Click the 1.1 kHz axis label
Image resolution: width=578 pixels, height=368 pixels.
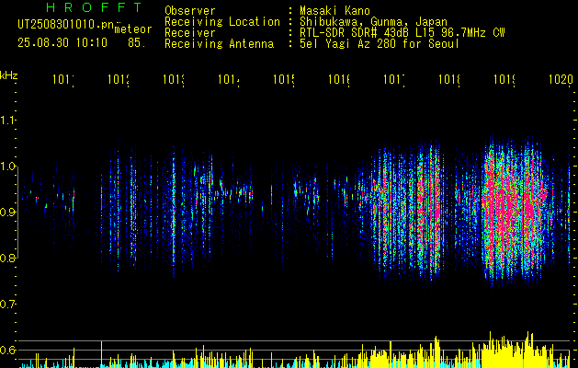tap(7, 120)
